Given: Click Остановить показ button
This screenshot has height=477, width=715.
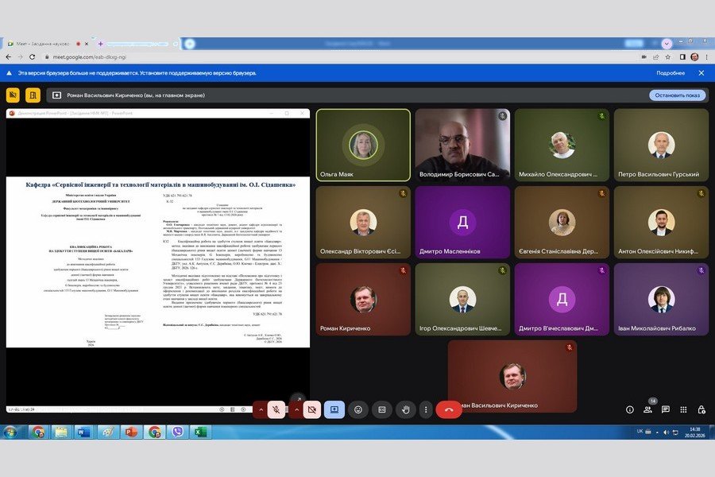Looking at the screenshot, I should click(677, 95).
